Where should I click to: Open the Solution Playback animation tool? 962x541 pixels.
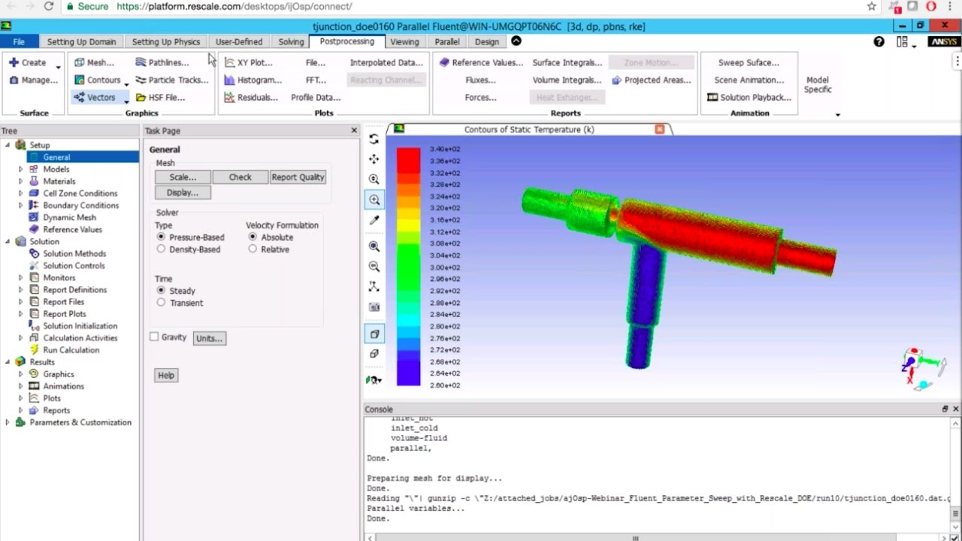[x=749, y=97]
